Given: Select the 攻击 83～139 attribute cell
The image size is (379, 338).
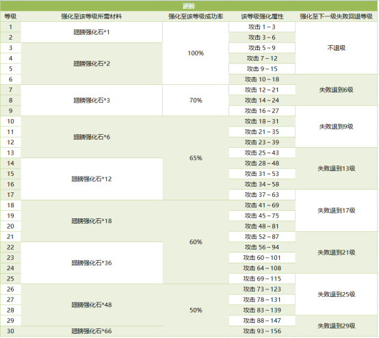Looking at the screenshot, I should [262, 310].
